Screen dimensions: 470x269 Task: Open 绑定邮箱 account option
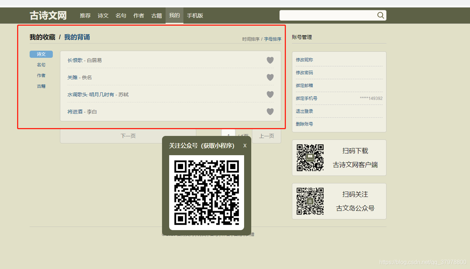(304, 86)
